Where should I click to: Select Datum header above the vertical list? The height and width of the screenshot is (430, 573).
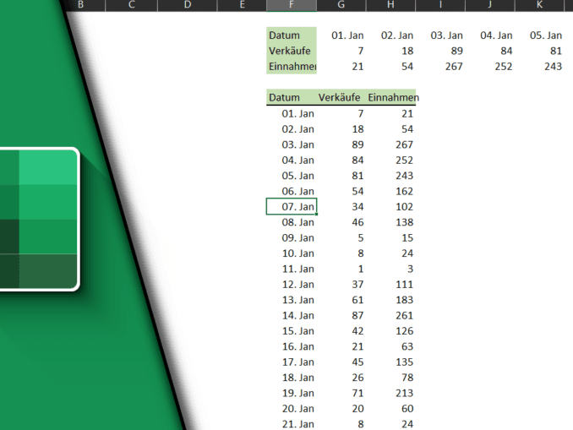coord(285,97)
